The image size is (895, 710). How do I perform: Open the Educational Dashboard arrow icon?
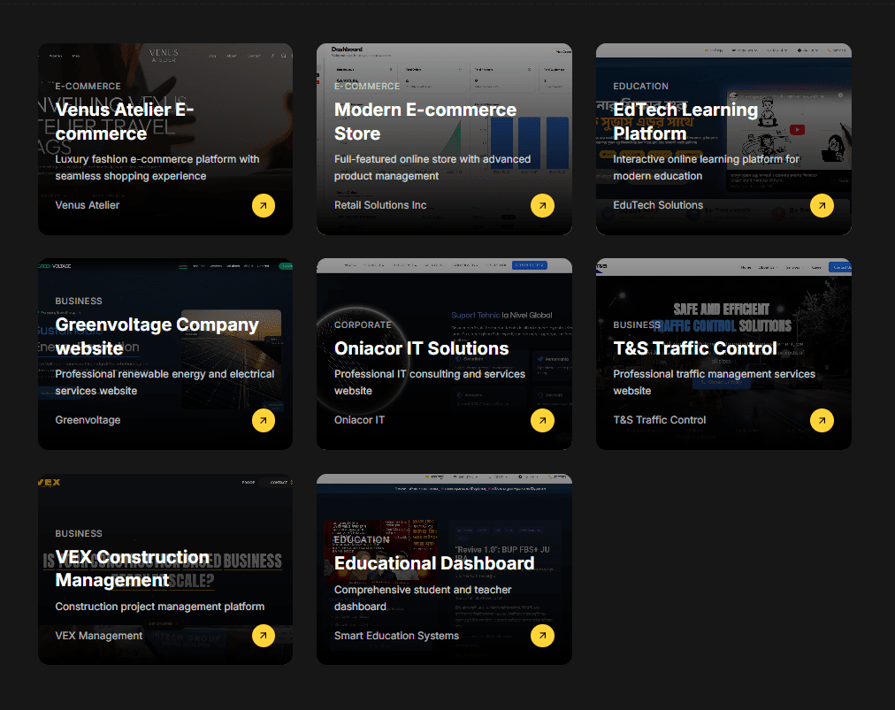[542, 636]
